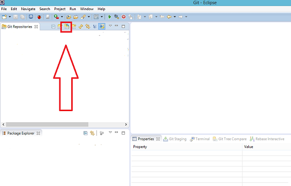
Task: Minimize the Git Repositories view
Action: [x=116, y=26]
